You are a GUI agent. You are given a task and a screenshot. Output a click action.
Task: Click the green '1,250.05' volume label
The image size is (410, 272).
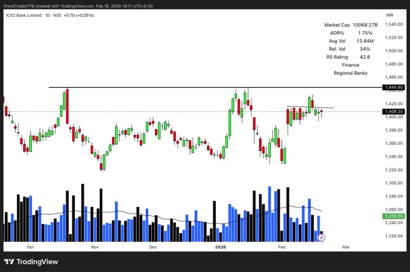coord(394,216)
